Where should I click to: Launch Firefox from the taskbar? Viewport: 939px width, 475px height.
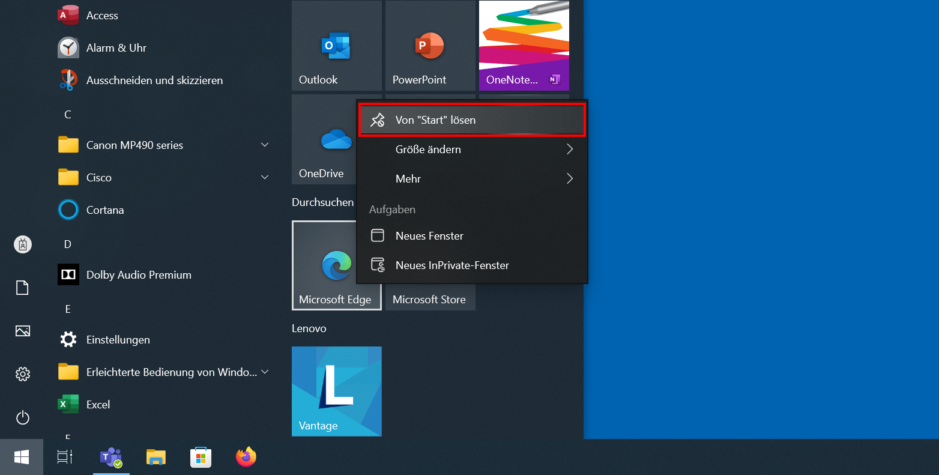246,457
